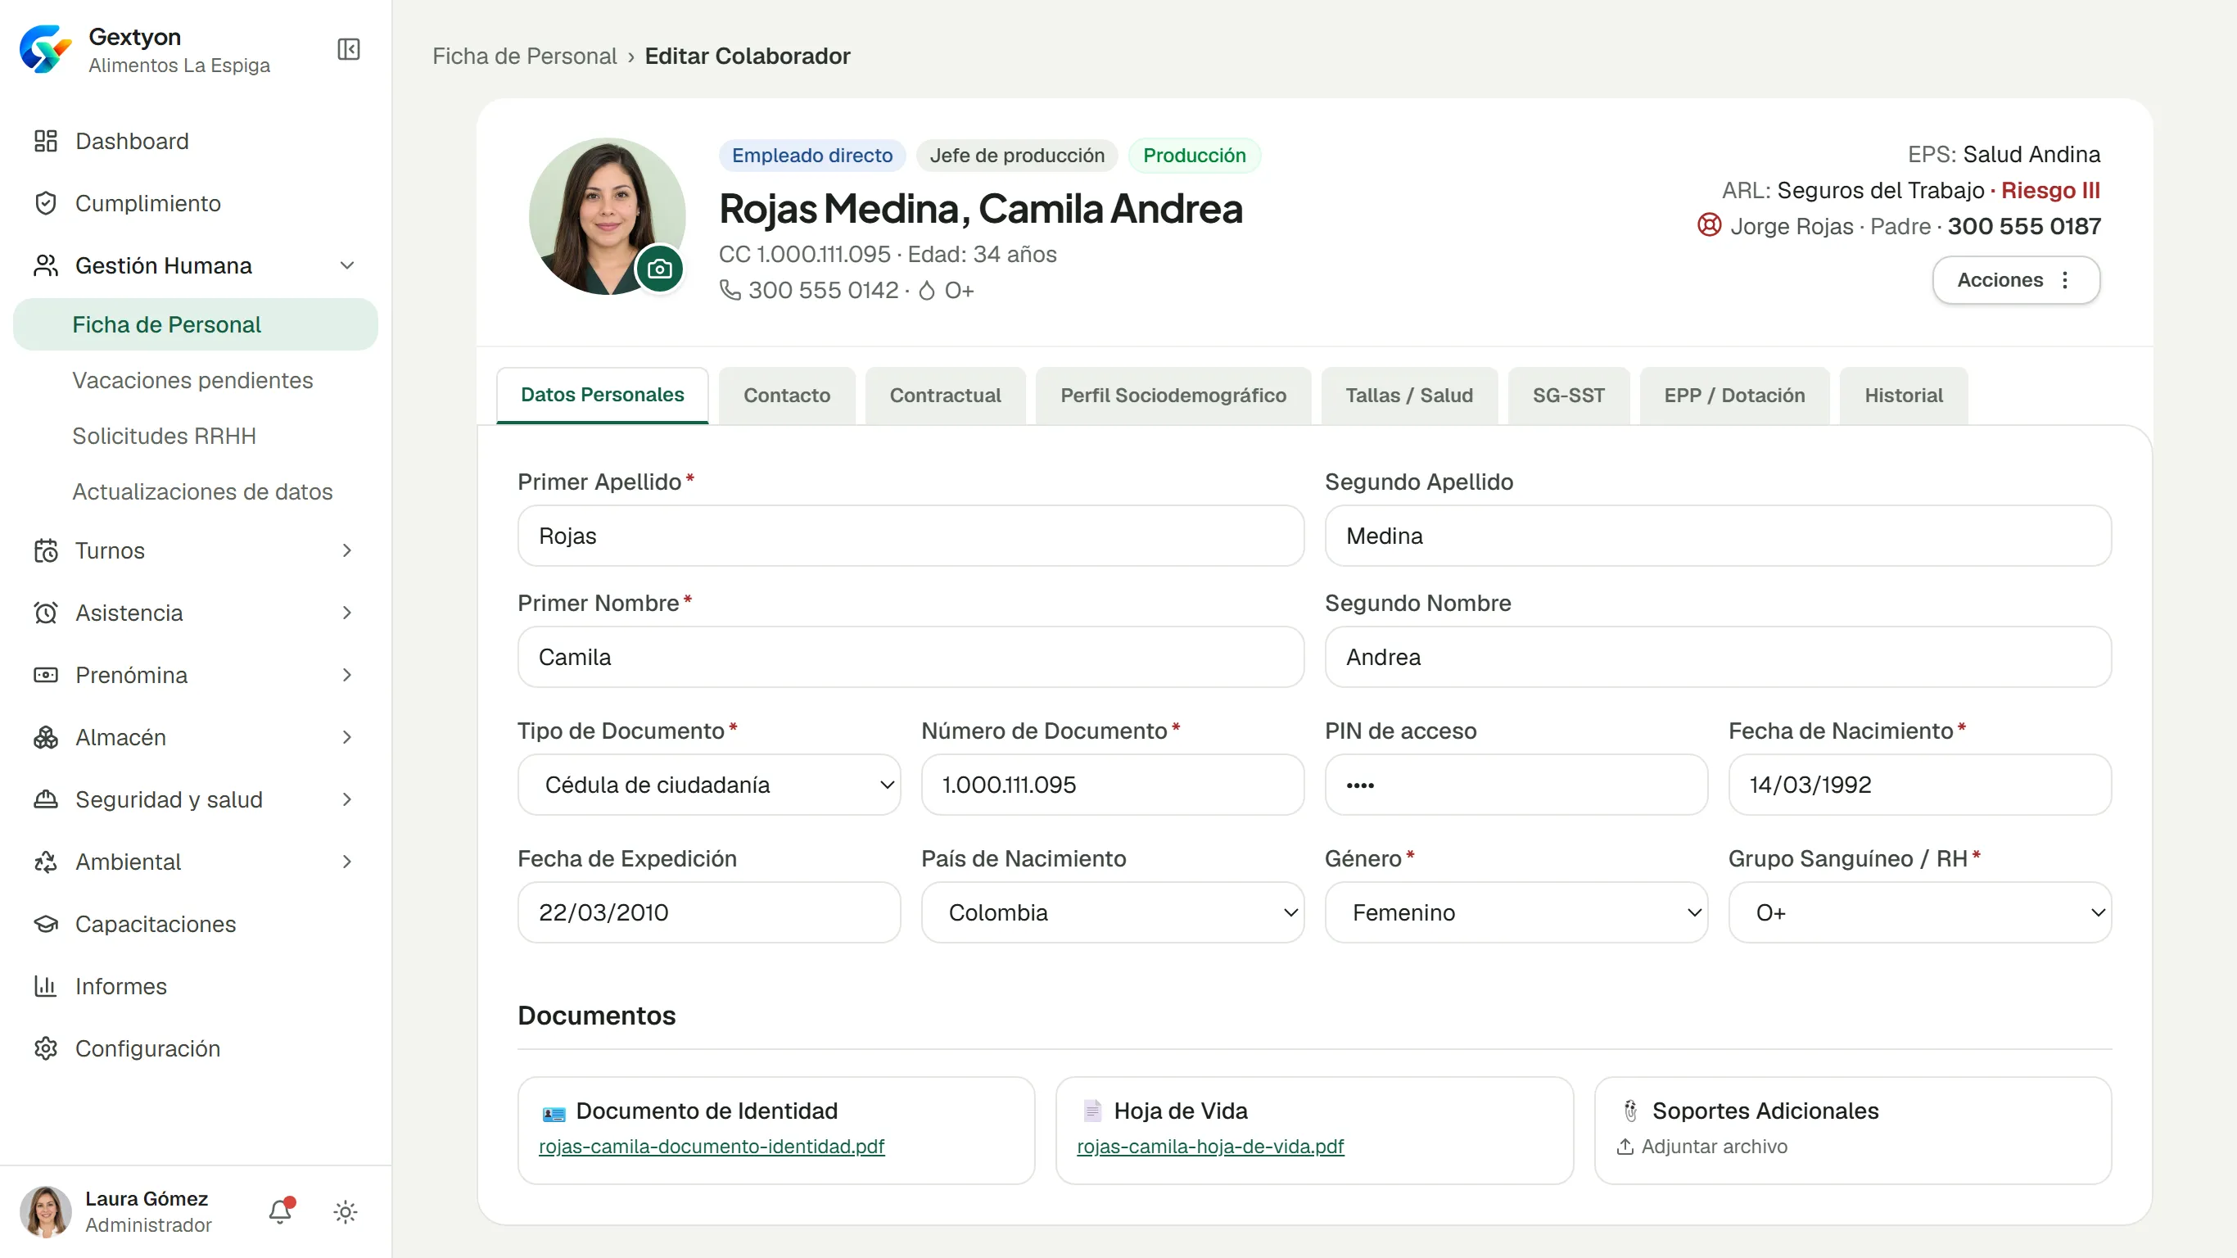
Task: Click the Capacitaciones graduation cap icon
Action: (45, 925)
